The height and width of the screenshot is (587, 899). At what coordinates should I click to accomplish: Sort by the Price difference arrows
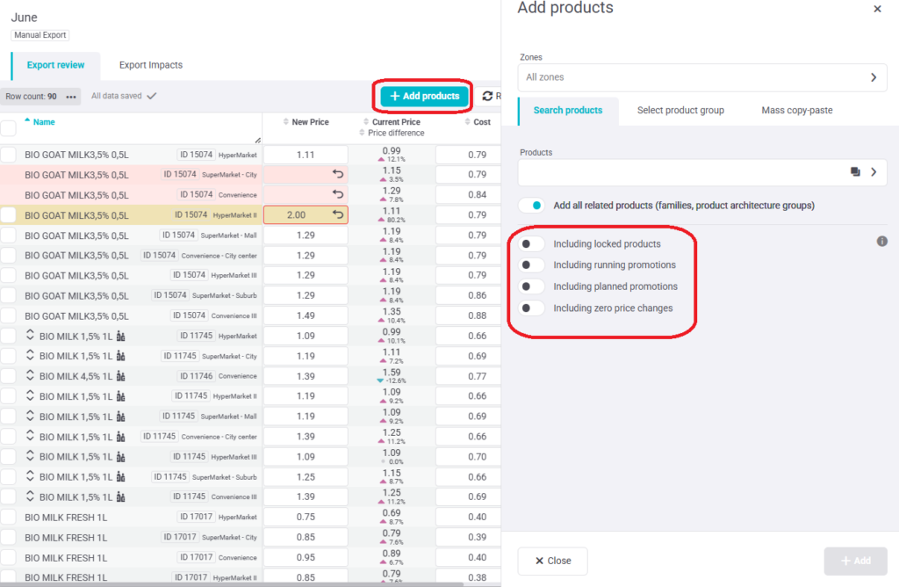pyautogui.click(x=362, y=133)
